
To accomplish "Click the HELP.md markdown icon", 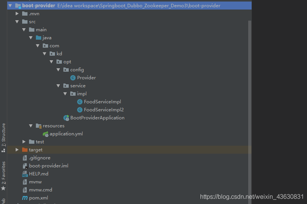I will point(25,174).
